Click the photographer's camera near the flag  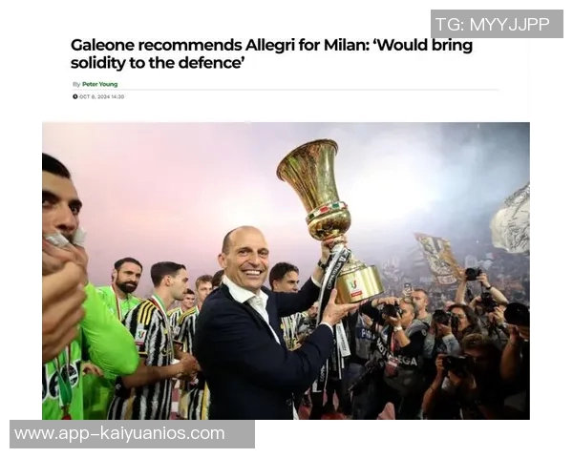coord(473,274)
